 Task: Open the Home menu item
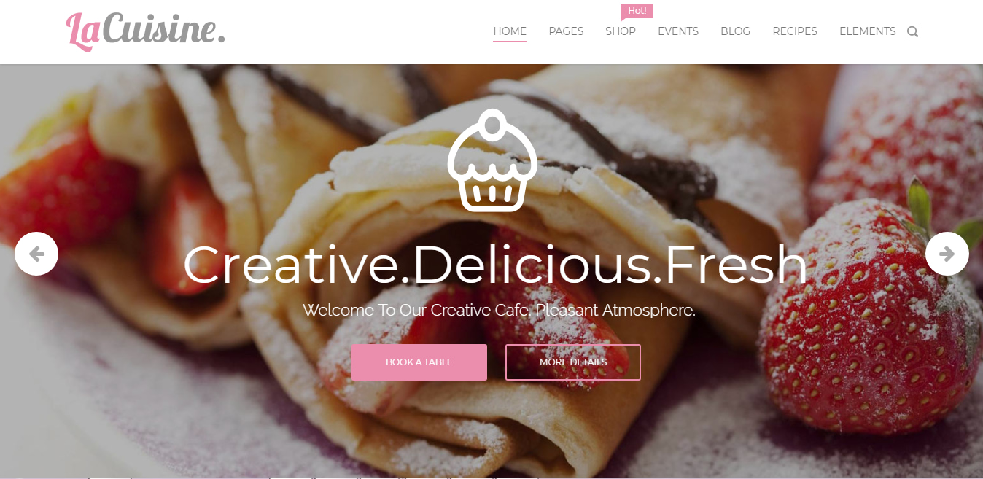tap(510, 31)
